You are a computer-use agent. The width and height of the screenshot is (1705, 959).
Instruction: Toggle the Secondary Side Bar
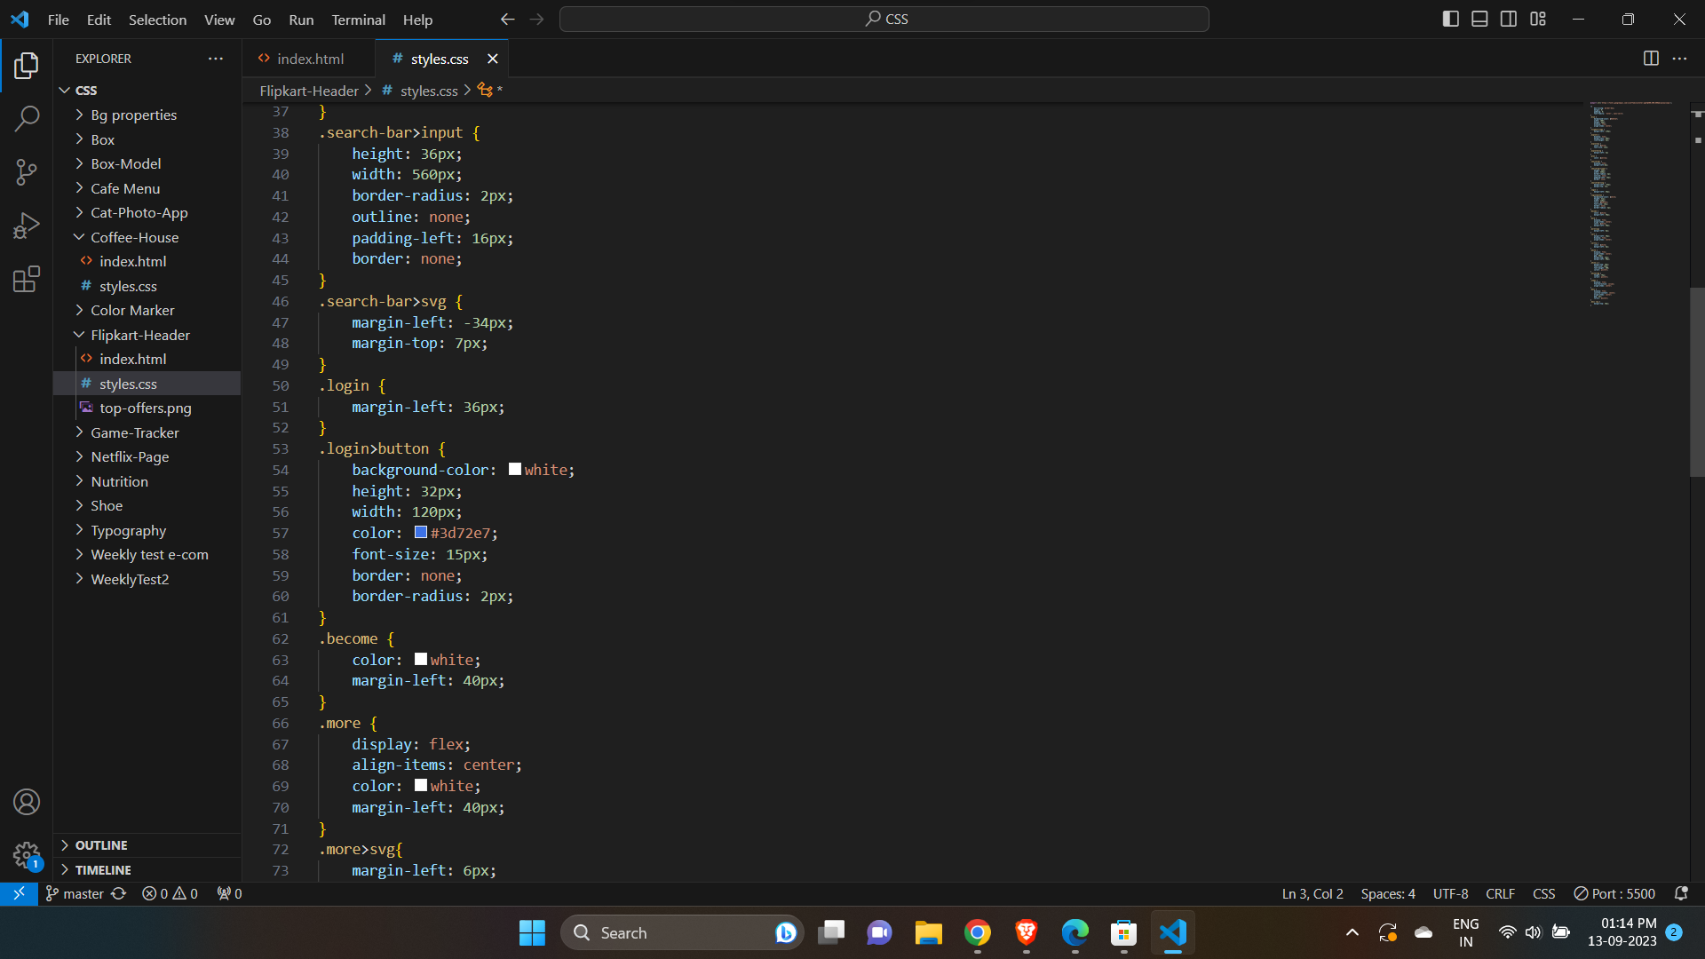[x=1509, y=18]
